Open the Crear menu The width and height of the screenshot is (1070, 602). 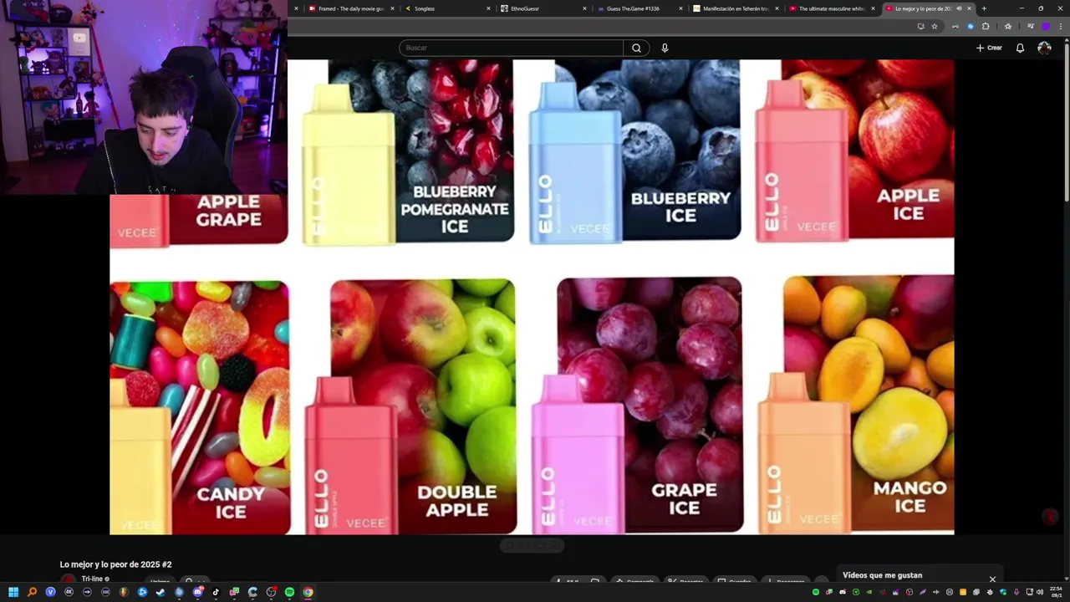[989, 48]
